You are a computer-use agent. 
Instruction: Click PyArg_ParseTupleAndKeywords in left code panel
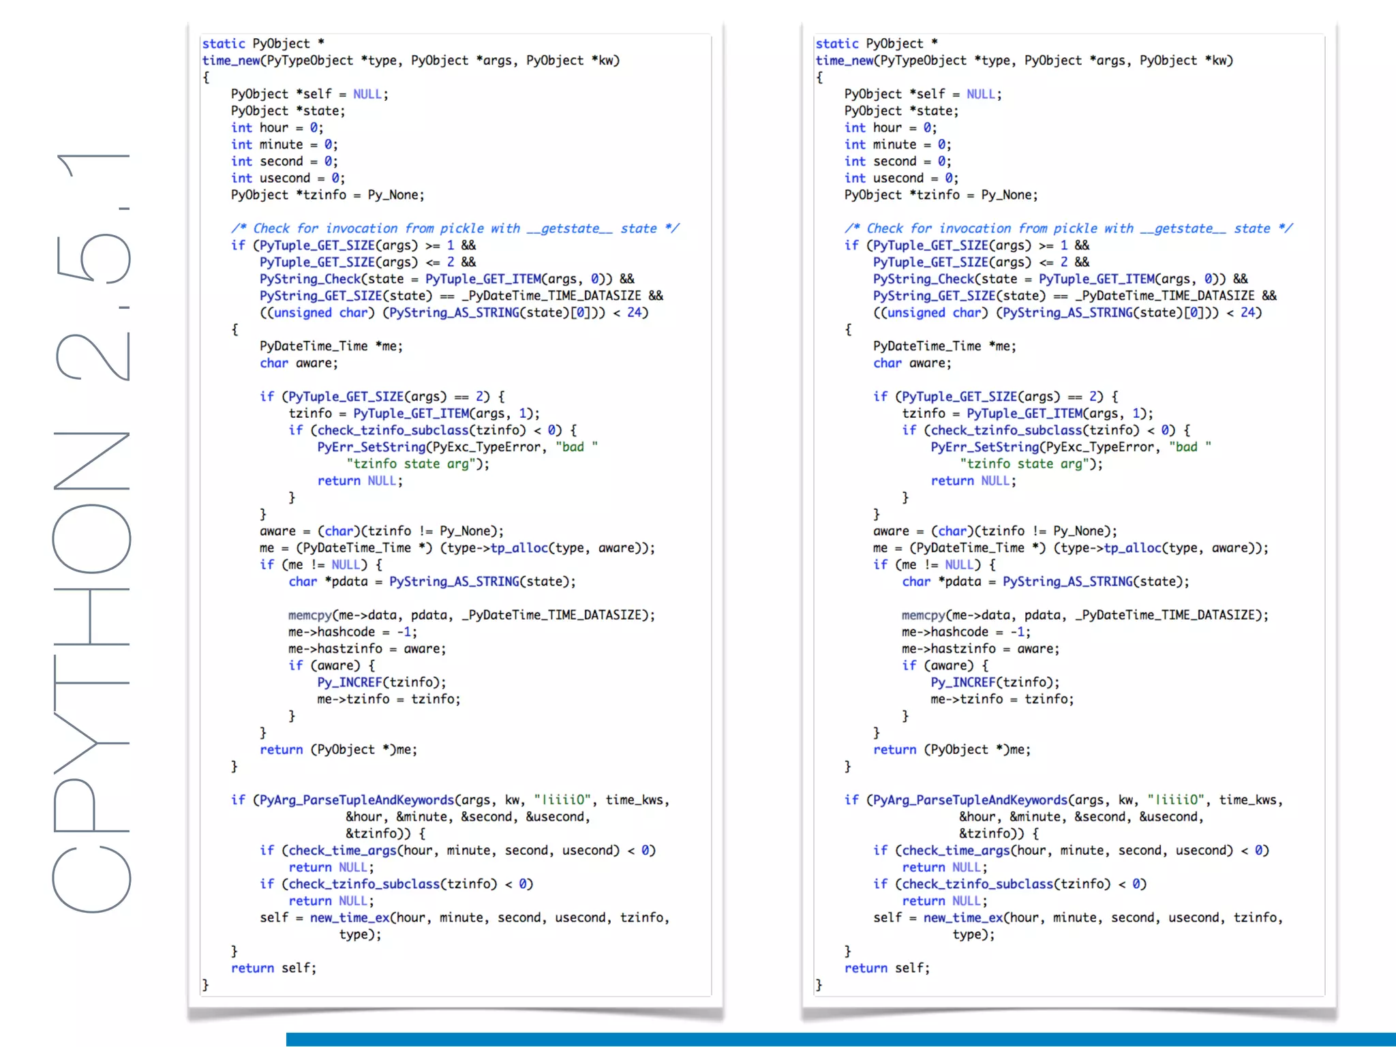(356, 800)
